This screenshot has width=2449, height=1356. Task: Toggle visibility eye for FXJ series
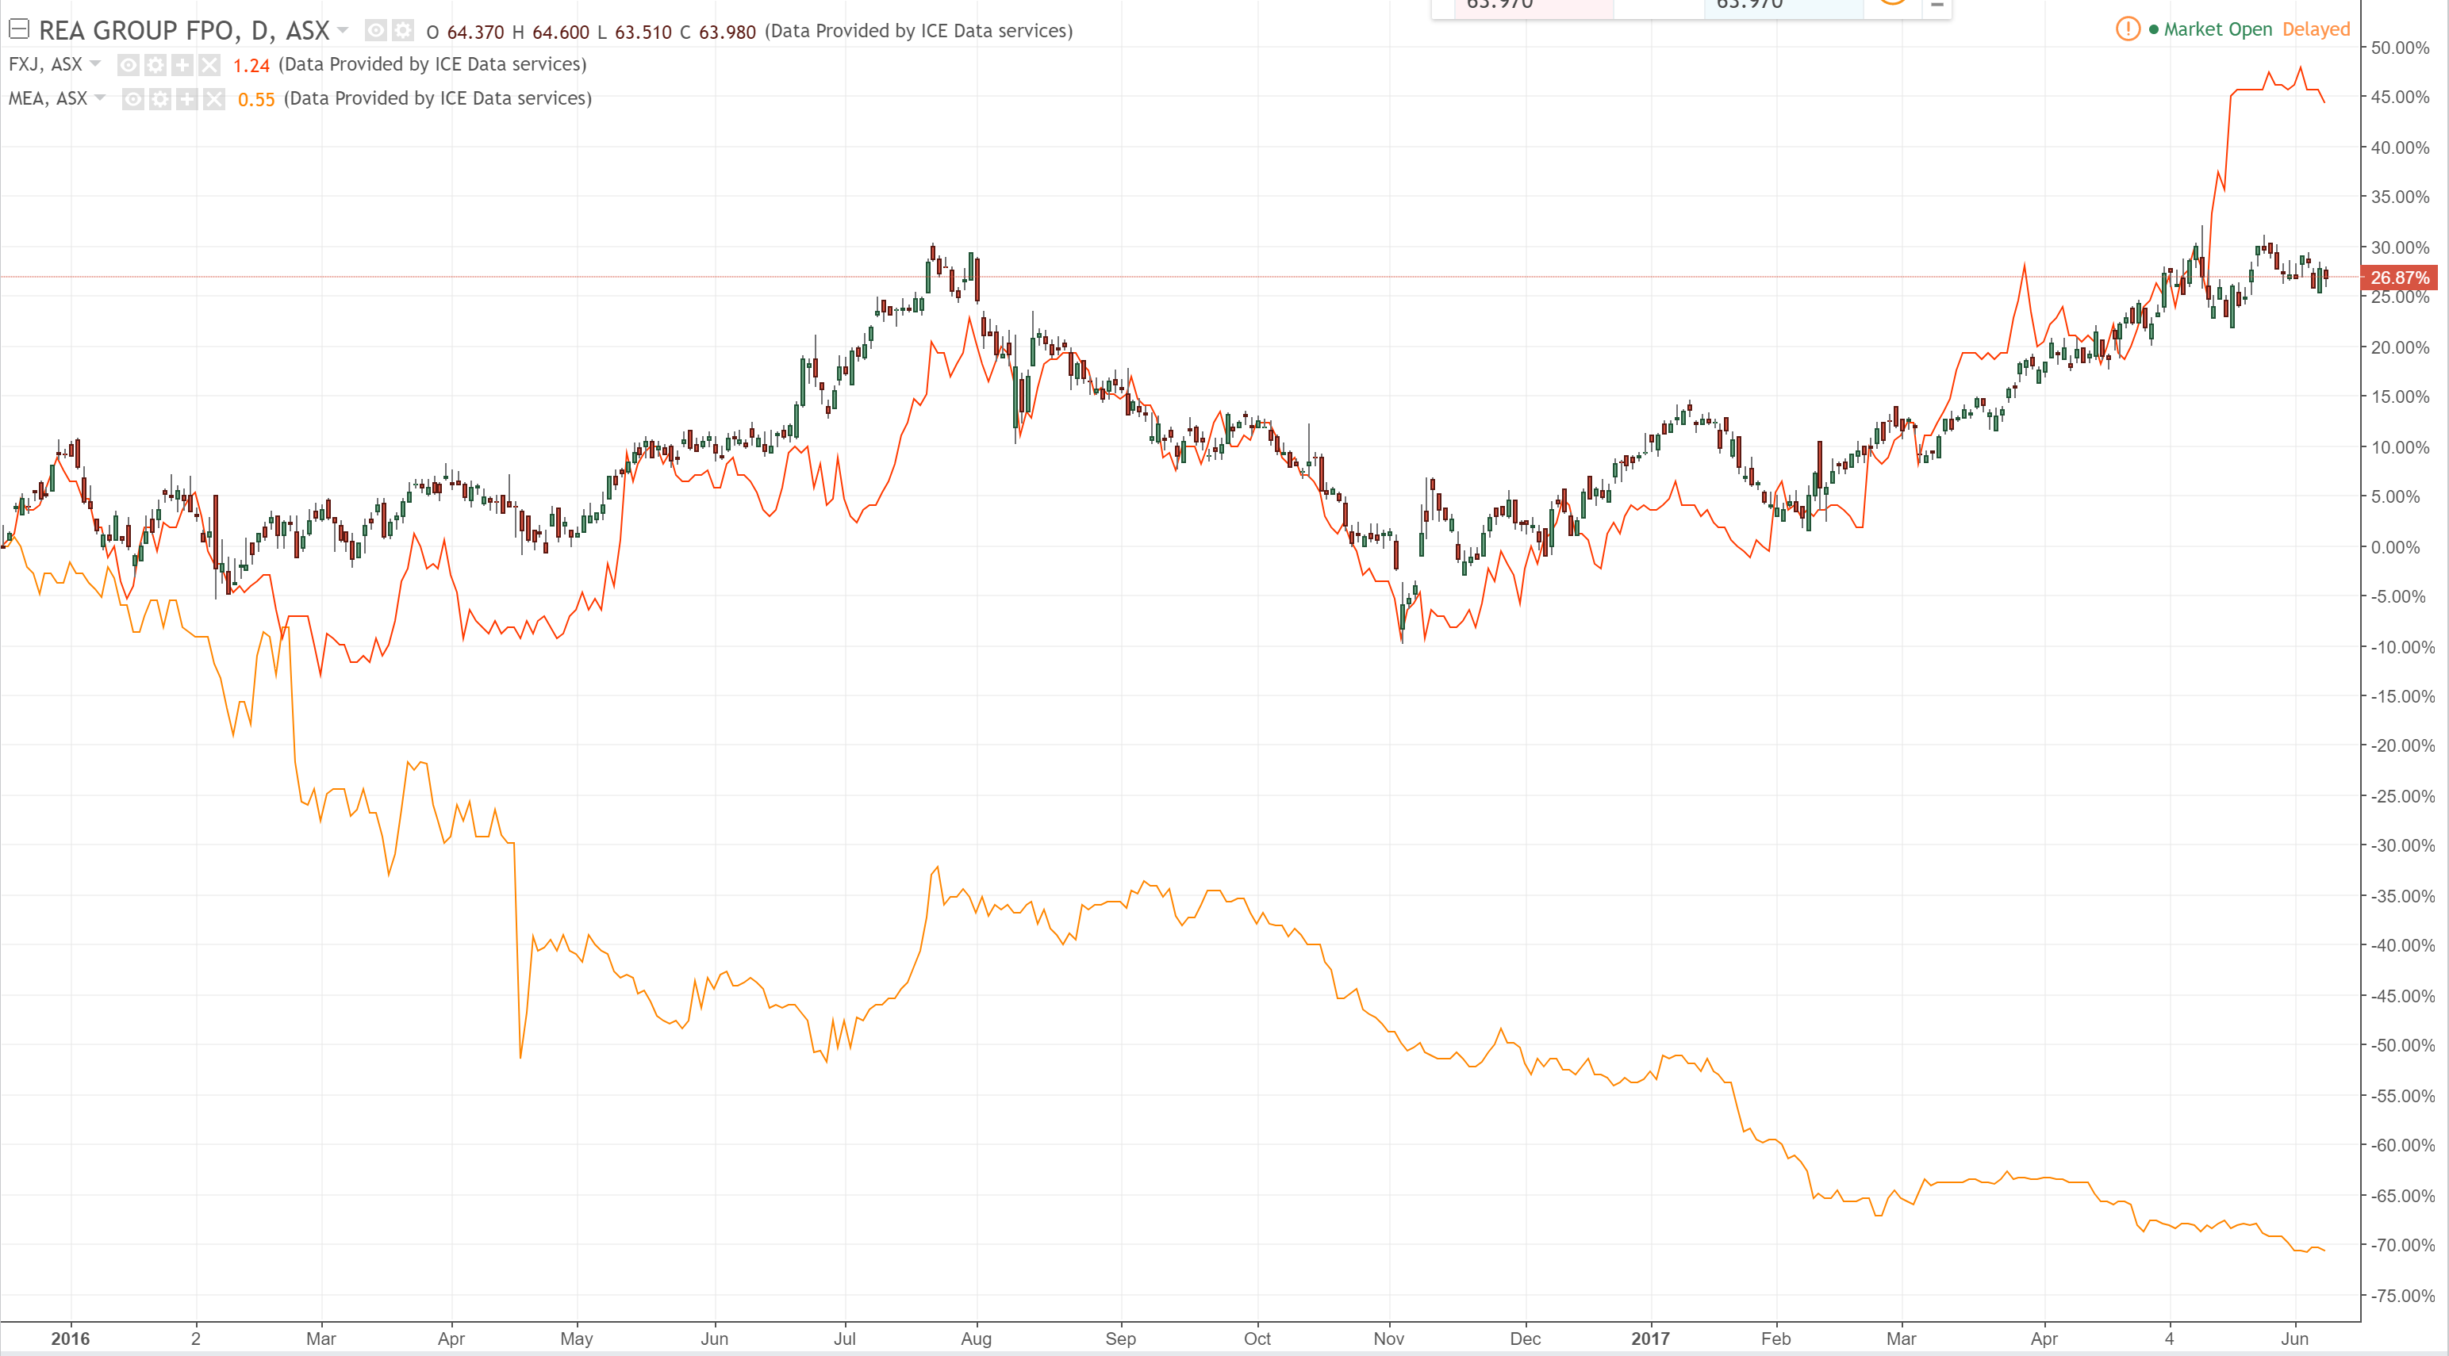click(129, 64)
